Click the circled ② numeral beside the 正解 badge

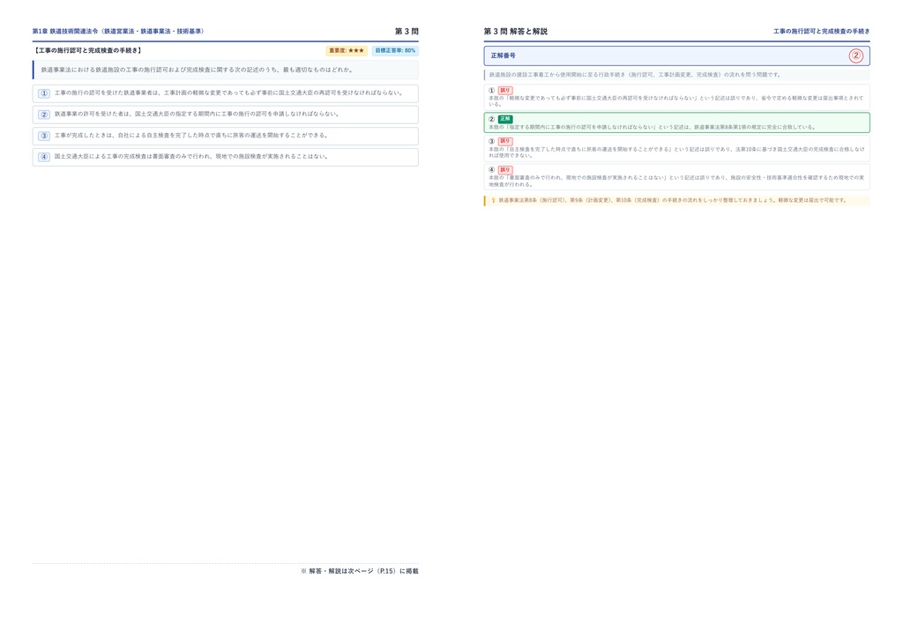491,119
